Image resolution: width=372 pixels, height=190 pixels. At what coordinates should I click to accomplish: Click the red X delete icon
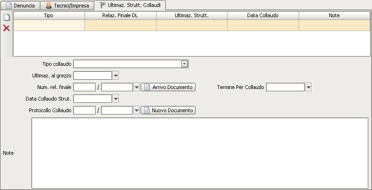7,28
